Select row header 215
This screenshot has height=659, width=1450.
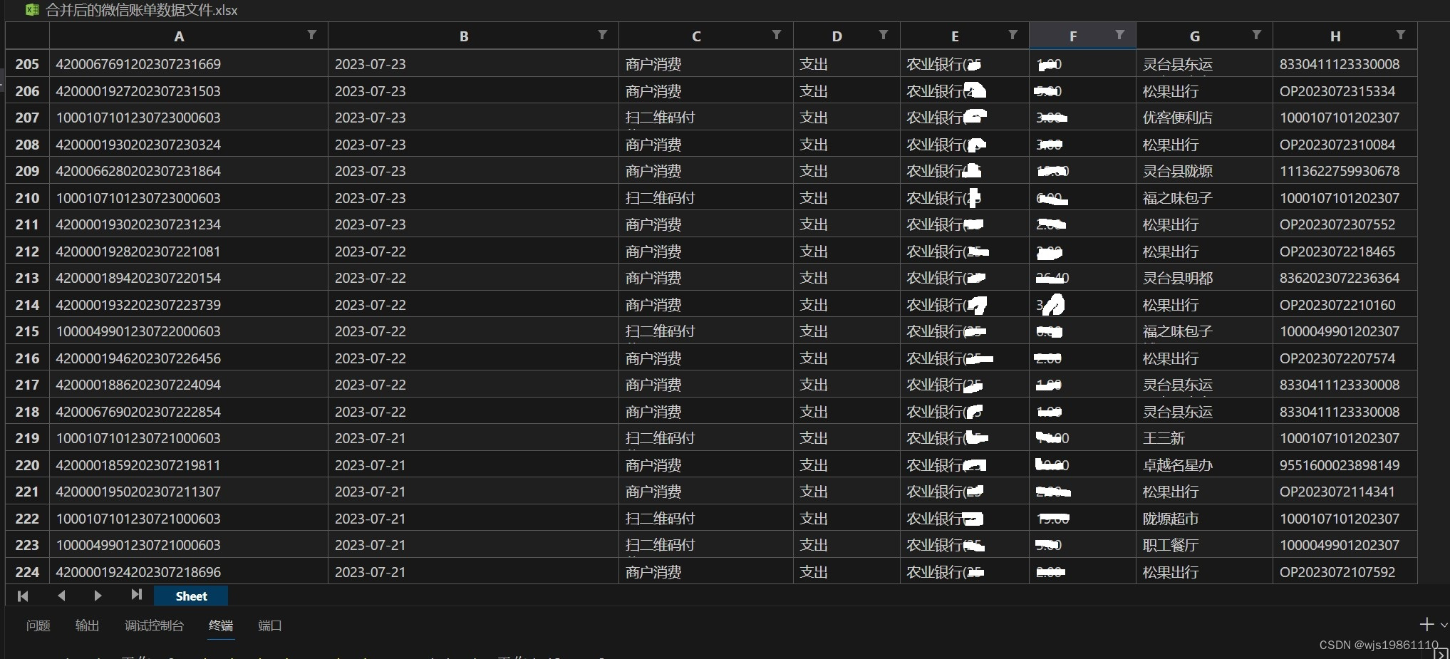click(x=27, y=331)
